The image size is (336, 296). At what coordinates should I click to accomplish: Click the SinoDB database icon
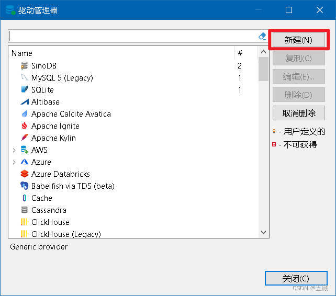coord(25,66)
